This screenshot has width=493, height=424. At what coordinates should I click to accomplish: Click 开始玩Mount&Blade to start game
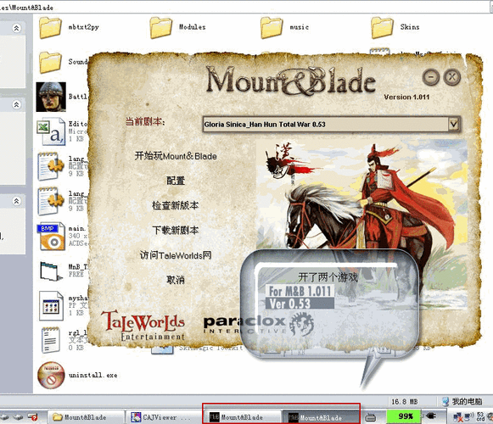[176, 156]
